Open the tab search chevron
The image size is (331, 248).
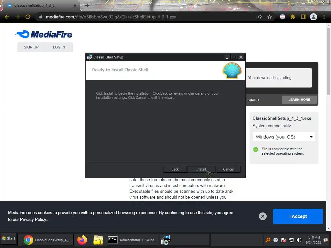coord(293,5)
